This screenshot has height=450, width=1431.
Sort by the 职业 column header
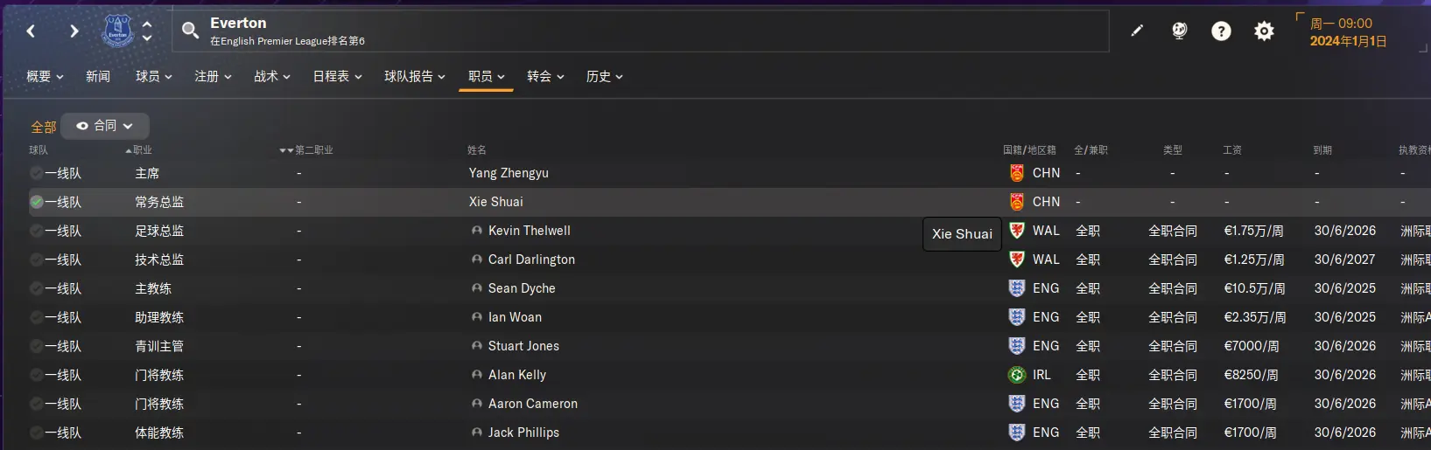click(142, 150)
